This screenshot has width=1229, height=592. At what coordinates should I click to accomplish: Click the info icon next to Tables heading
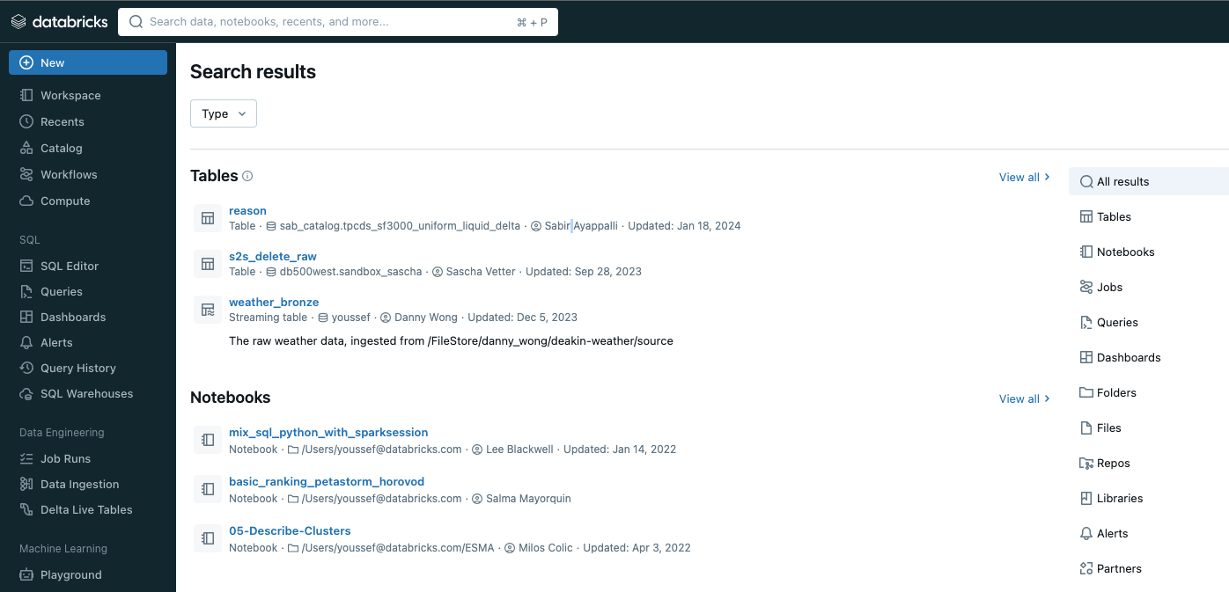[x=247, y=176]
